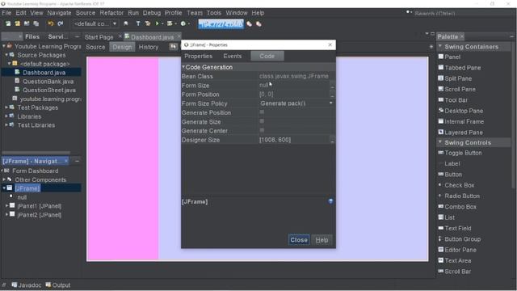This screenshot has height=291, width=517.
Task: Click the Projects panel horizontal scrollbar
Action: [x=36, y=153]
